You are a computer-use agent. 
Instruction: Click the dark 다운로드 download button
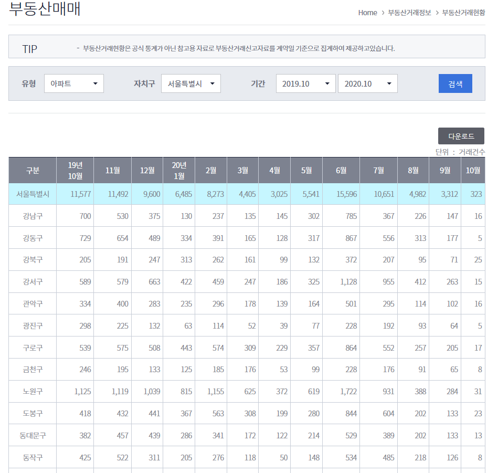click(461, 135)
